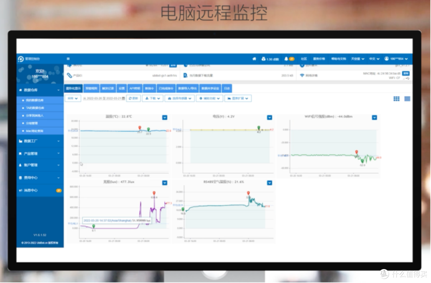Open the 辅助功能 auxiliary dropdown

click(x=210, y=98)
